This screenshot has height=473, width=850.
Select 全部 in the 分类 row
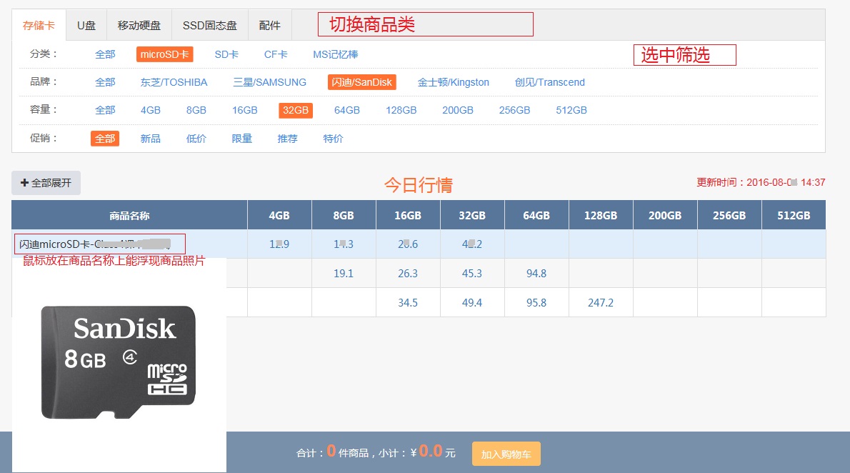(x=105, y=54)
